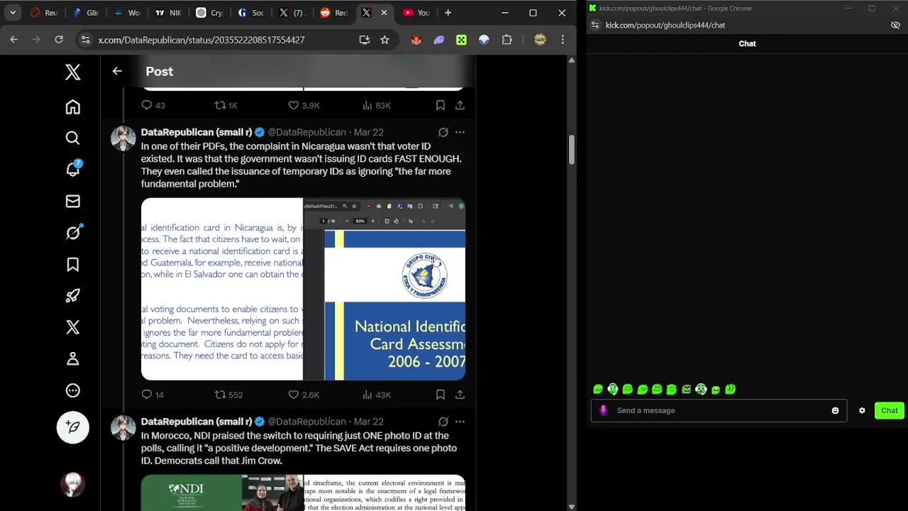Open the X account avatar menu
The image size is (908, 511).
click(72, 484)
